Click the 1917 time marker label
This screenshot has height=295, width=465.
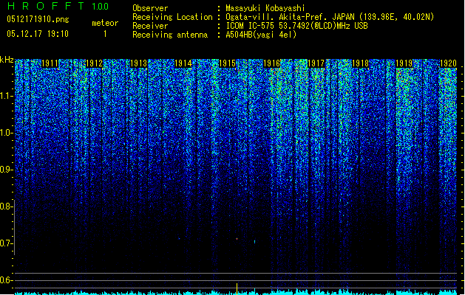pos(316,63)
